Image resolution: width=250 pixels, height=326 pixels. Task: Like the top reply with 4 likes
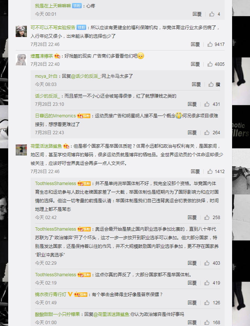(212, 14)
